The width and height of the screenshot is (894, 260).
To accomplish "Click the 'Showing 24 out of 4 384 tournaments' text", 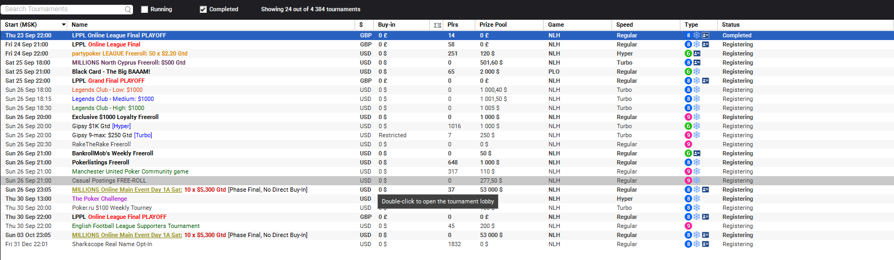I will coord(310,9).
